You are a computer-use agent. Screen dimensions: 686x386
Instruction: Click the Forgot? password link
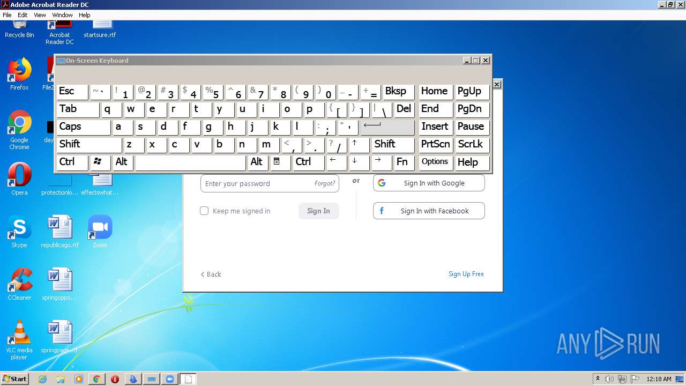coord(325,183)
